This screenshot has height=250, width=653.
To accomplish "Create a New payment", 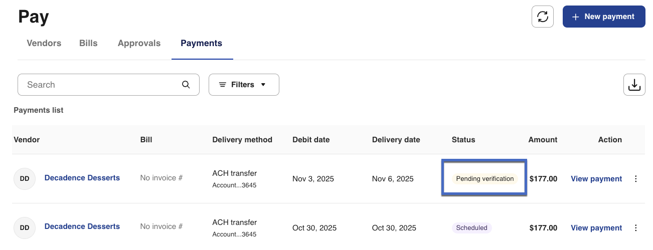I will point(603,17).
